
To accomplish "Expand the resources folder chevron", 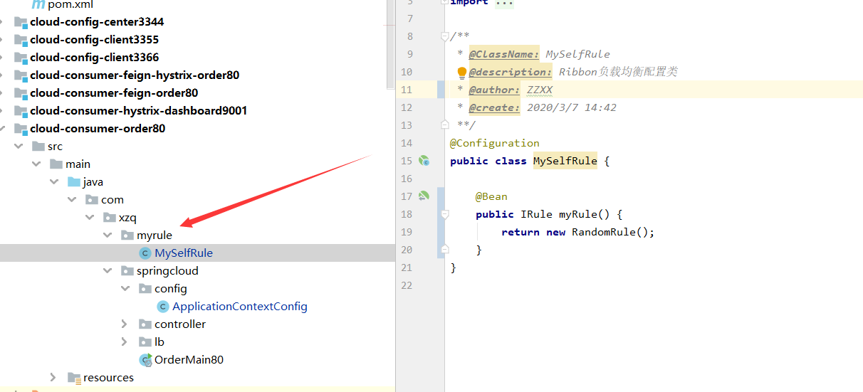I will 53,378.
